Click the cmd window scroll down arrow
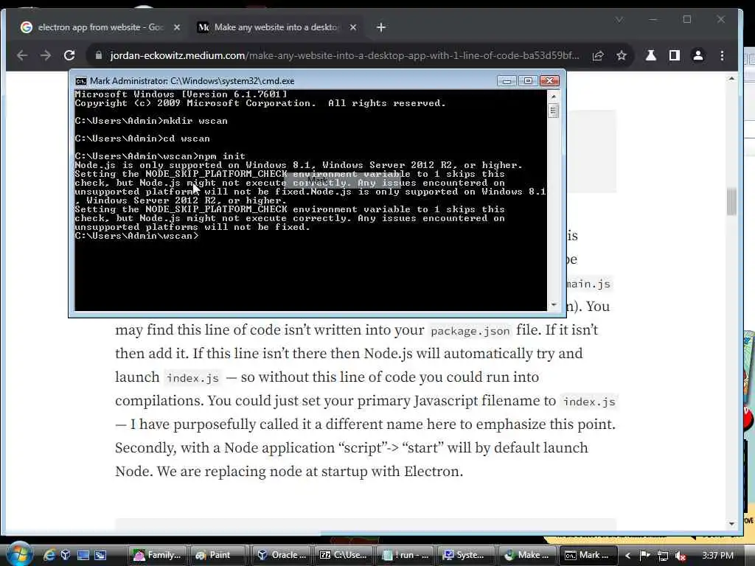Image resolution: width=755 pixels, height=566 pixels. click(553, 304)
